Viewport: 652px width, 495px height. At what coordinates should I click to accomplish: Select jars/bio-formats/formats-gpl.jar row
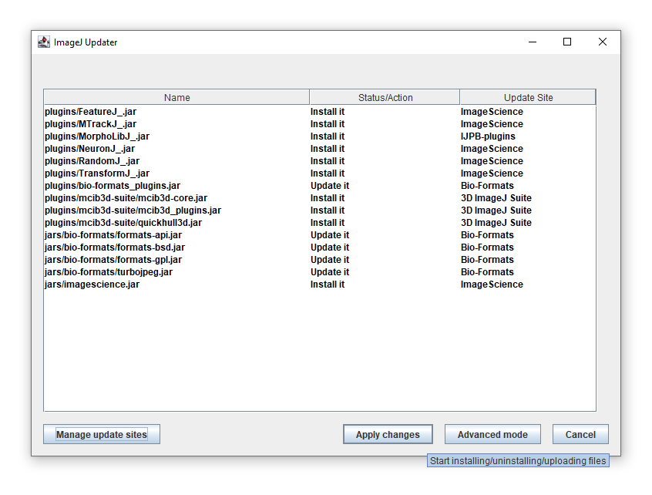click(319, 260)
